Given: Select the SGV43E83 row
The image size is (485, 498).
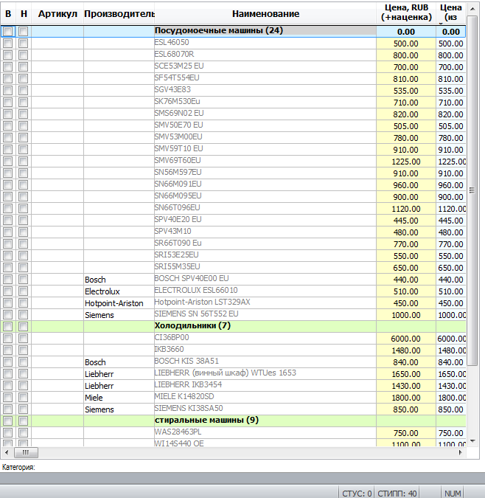Looking at the screenshot, I should click(x=233, y=90).
